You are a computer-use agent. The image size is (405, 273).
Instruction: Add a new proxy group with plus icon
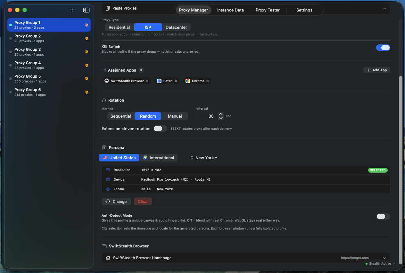coord(72,10)
